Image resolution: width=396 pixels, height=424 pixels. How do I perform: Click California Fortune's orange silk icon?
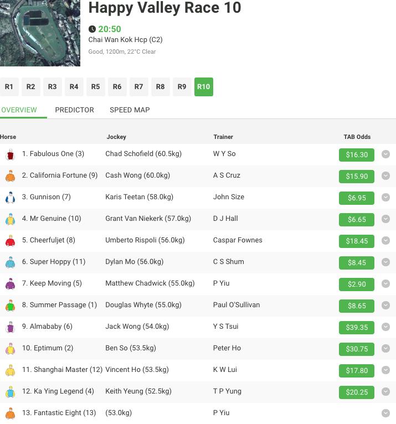[10, 176]
